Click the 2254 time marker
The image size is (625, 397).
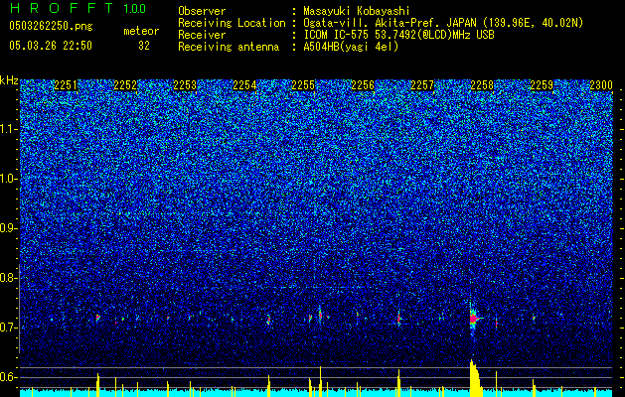tap(244, 85)
